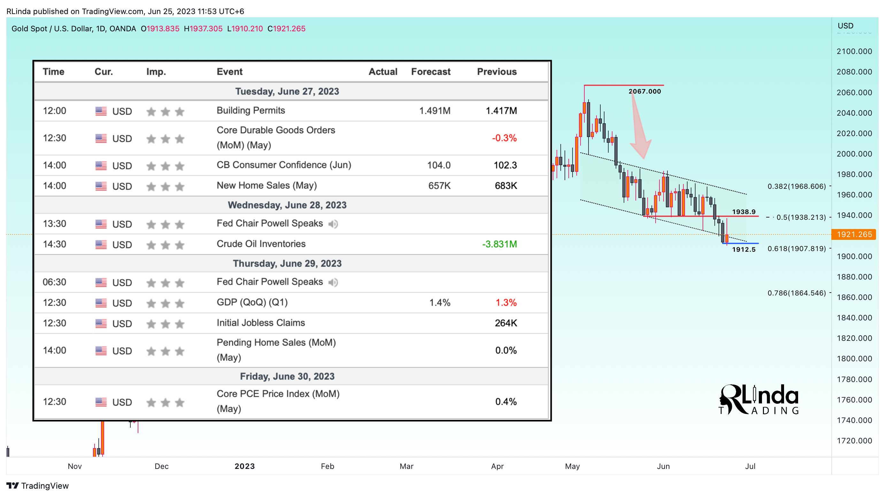
Task: Click the Building Permits event name
Action: click(x=251, y=110)
